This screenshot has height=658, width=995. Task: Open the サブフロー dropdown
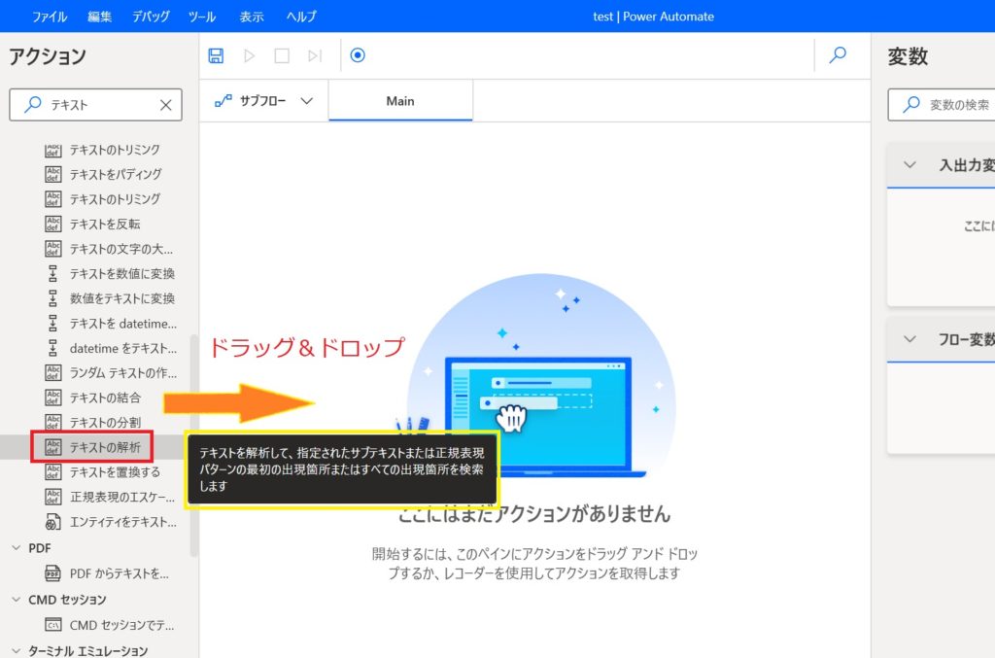(264, 101)
